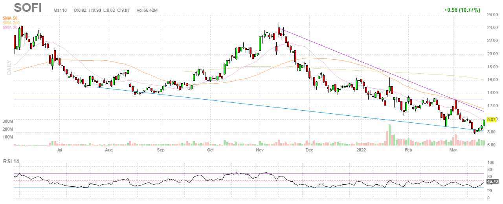Select the 2022 marker on time axis
The width and height of the screenshot is (503, 204).
point(361,150)
